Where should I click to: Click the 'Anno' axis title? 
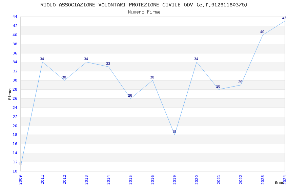coord(280,183)
